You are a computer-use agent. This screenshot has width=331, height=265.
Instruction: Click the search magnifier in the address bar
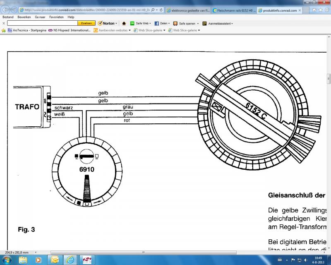coord(153,10)
